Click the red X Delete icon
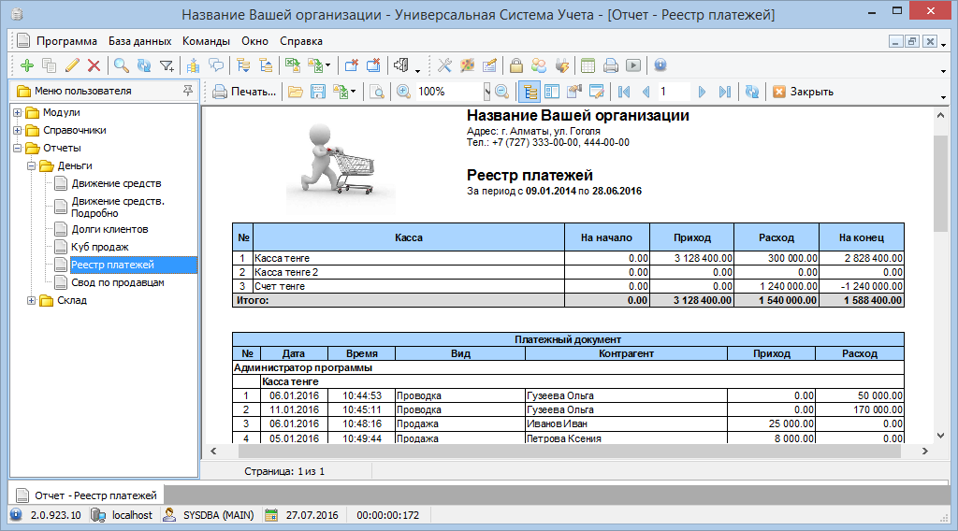Image resolution: width=958 pixels, height=531 pixels. [94, 65]
